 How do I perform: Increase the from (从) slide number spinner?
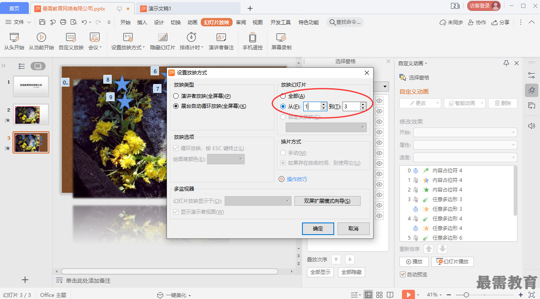(x=323, y=105)
